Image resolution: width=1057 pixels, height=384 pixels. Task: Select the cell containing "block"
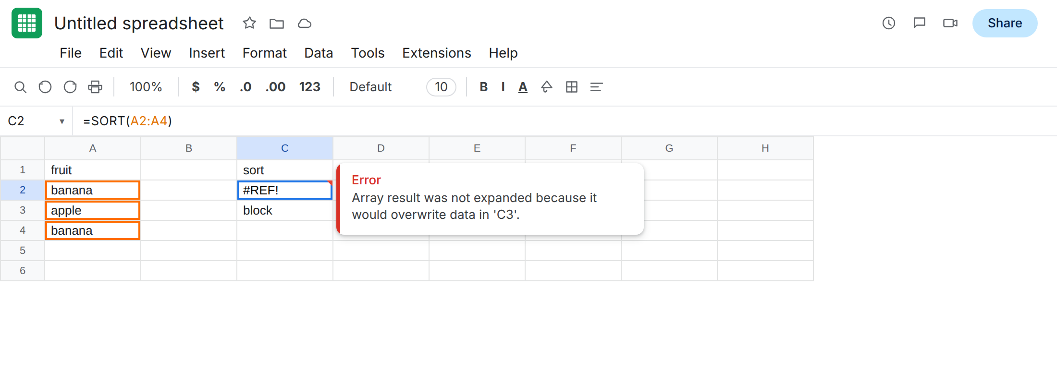(x=285, y=210)
